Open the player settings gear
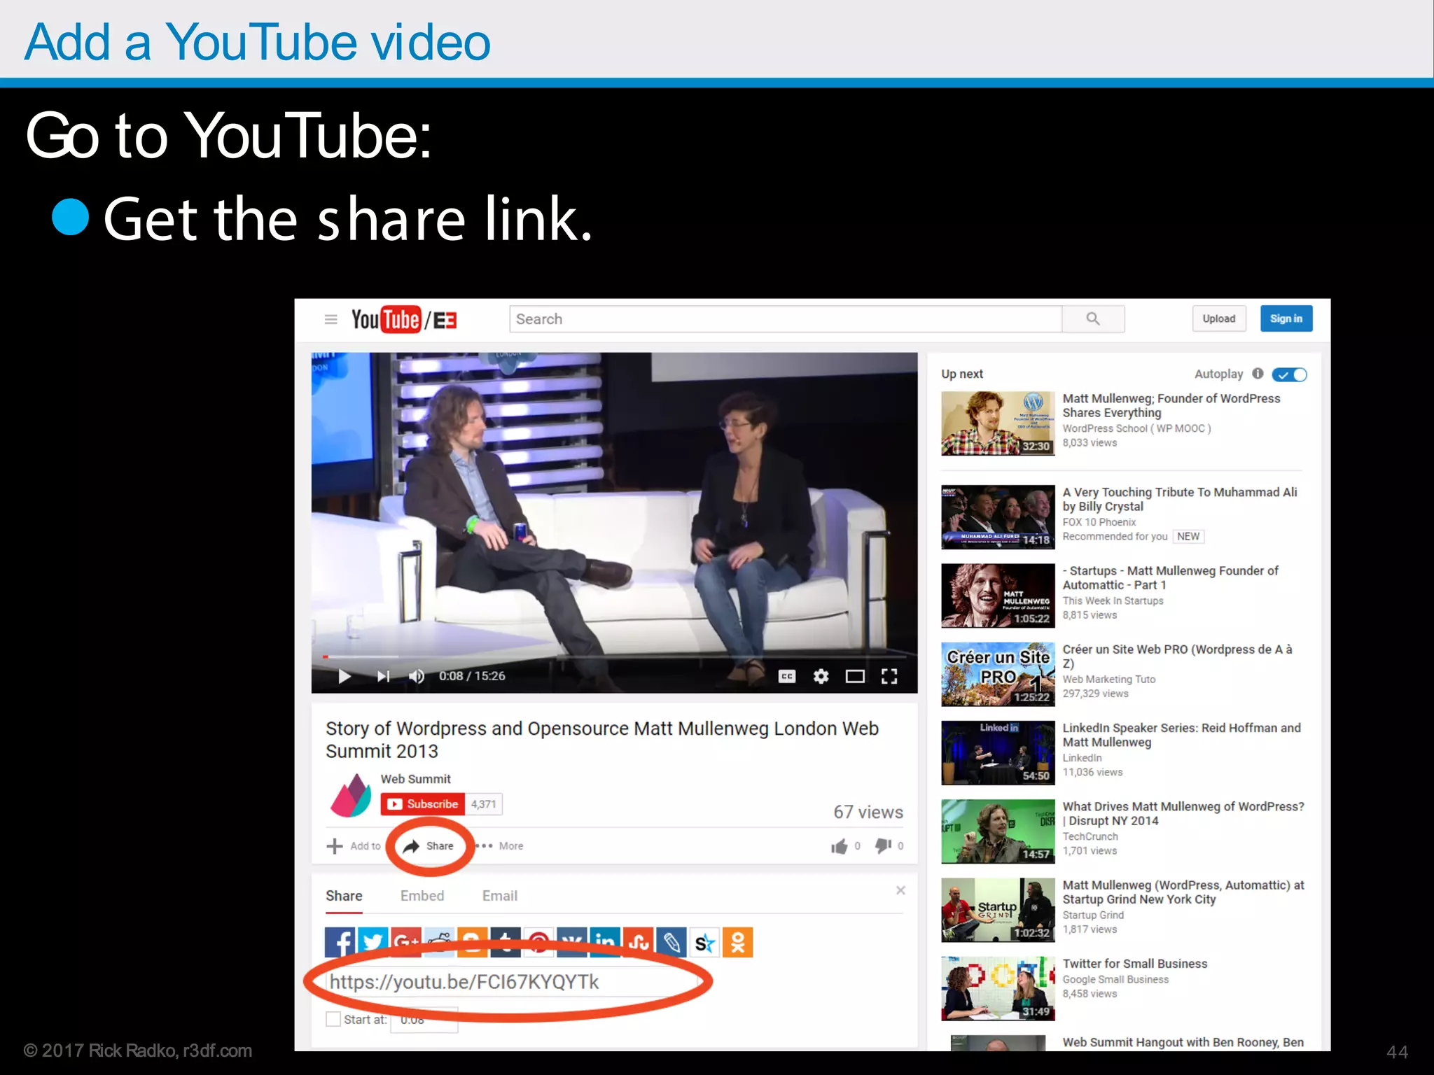 (x=821, y=676)
